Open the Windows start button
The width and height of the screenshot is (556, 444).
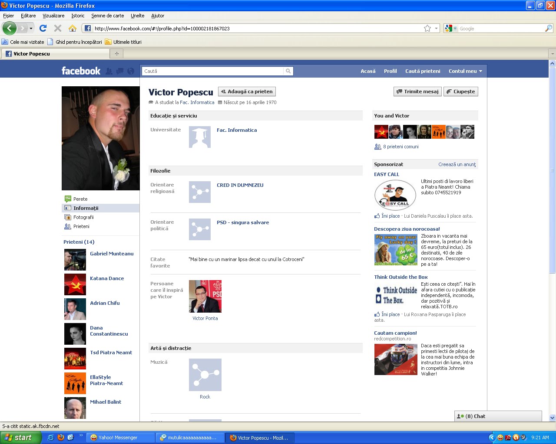coord(20,437)
